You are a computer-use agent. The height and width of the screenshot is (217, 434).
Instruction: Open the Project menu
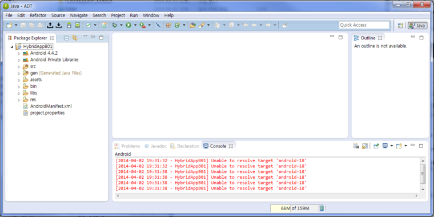coord(118,15)
